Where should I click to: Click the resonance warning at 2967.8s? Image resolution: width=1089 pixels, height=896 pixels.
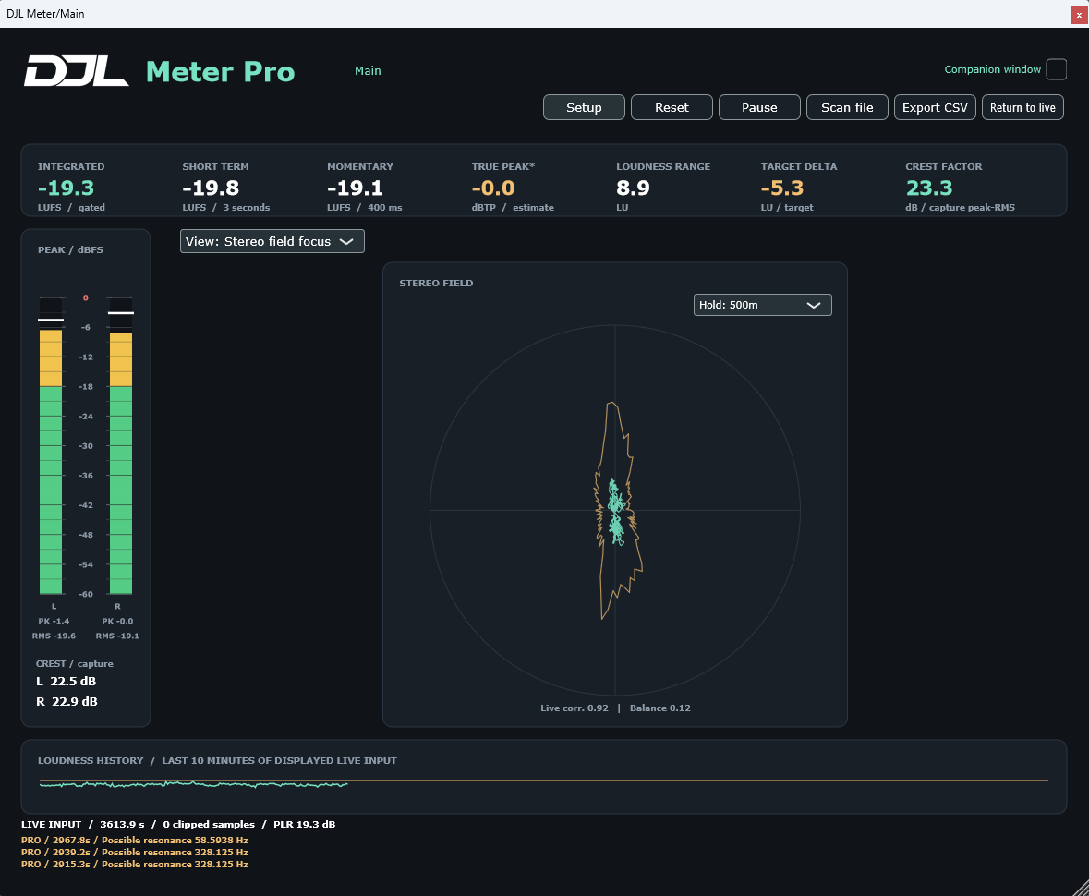[135, 840]
